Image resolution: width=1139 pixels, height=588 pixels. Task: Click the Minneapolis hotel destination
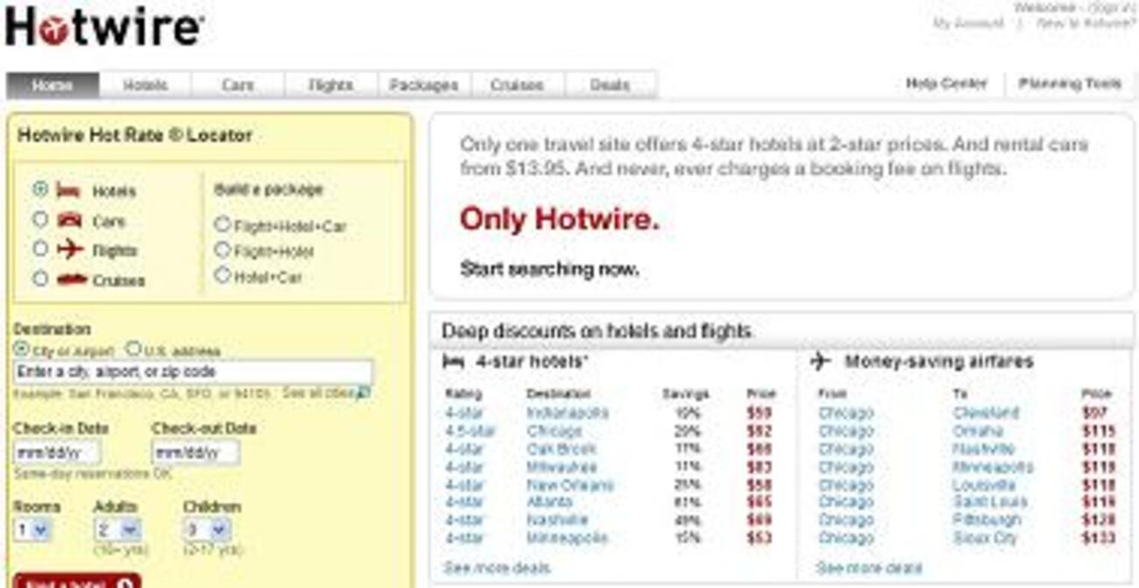pyautogui.click(x=567, y=538)
